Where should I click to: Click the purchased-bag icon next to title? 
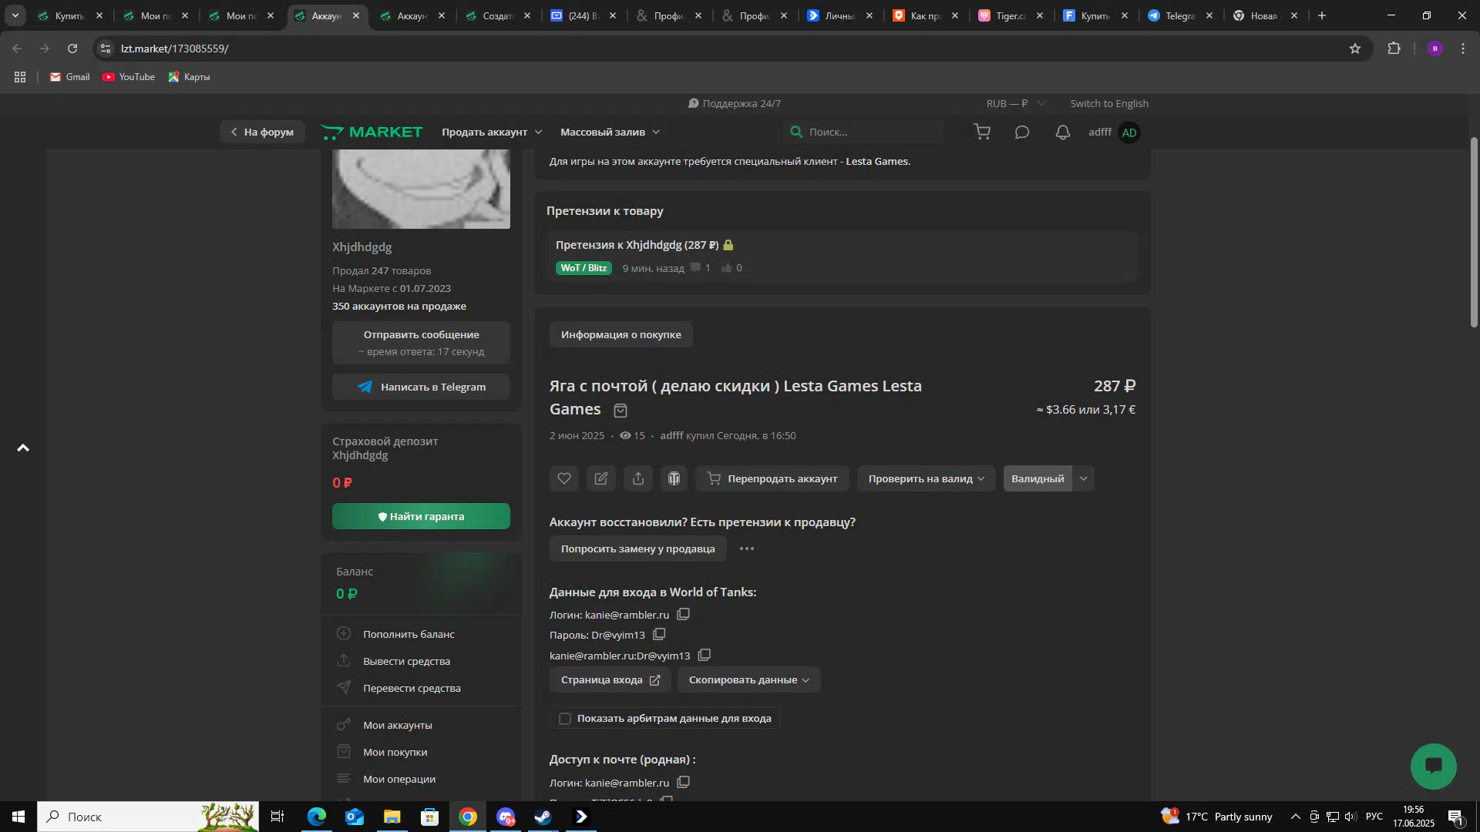click(621, 411)
